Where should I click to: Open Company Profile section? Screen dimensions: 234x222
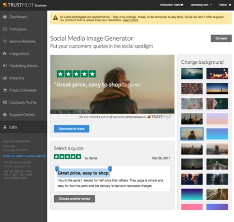point(23,102)
